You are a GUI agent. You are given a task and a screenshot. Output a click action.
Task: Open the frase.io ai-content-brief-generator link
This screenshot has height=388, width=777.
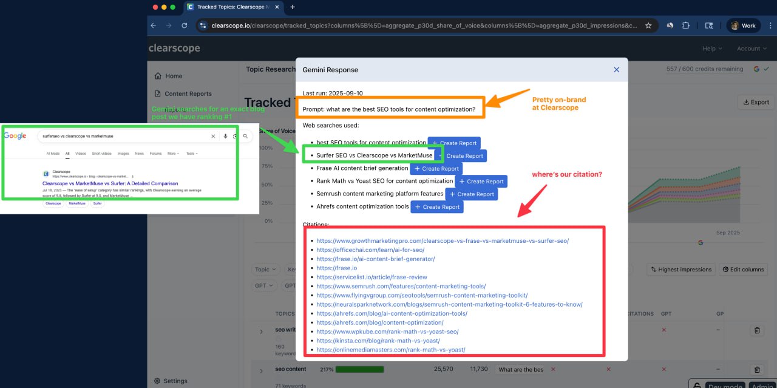[376, 259]
